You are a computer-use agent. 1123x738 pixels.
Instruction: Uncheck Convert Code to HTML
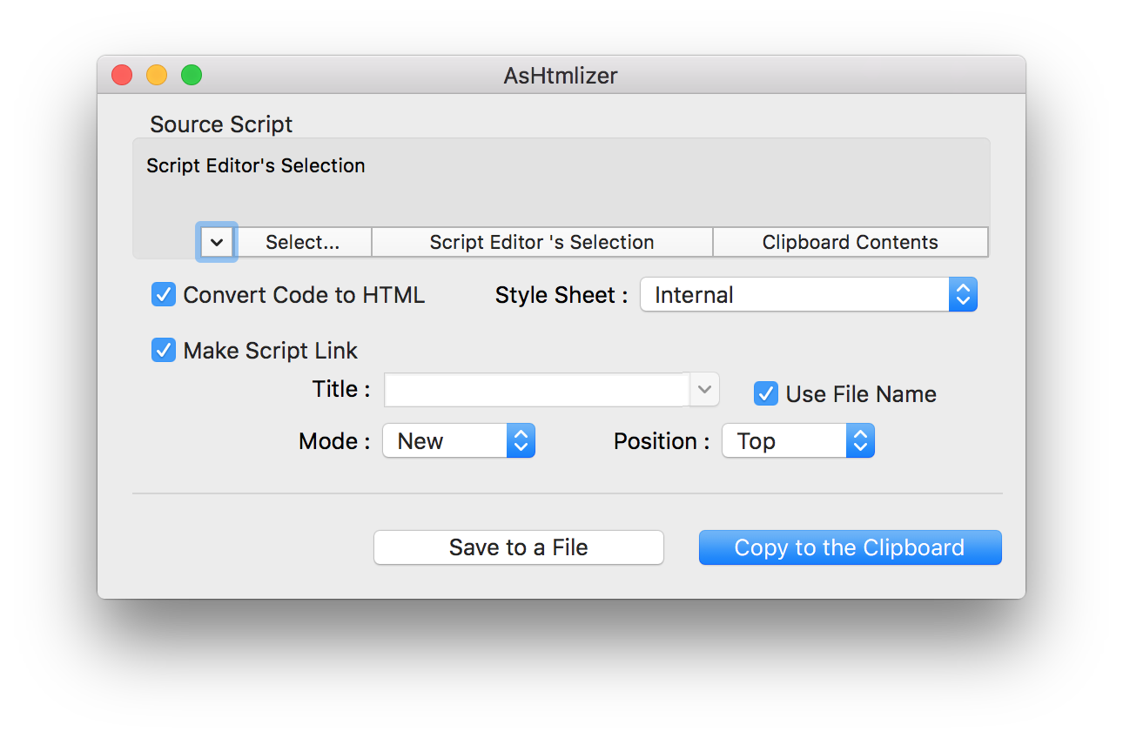click(x=164, y=295)
